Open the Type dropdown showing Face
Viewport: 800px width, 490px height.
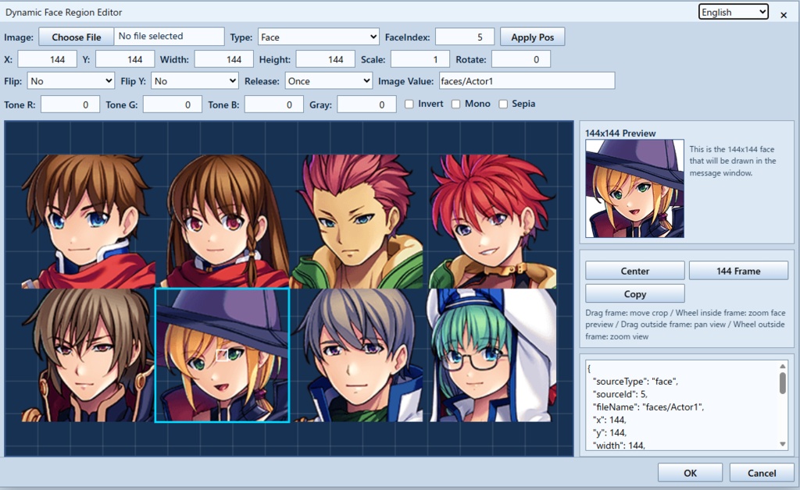click(319, 37)
